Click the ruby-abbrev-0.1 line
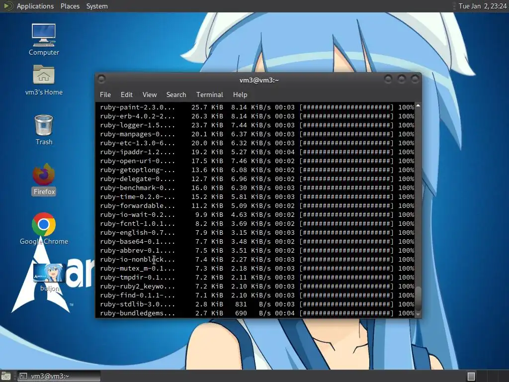Image resolution: width=509 pixels, height=382 pixels. coord(257,251)
